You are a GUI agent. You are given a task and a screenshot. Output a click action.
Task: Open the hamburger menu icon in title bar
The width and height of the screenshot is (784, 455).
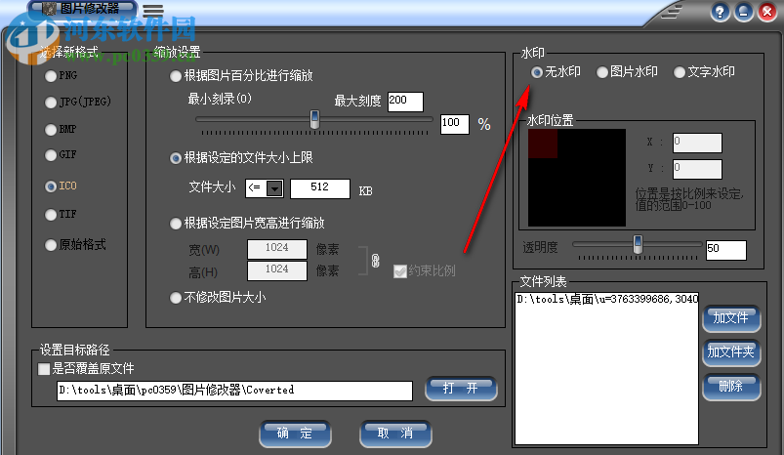click(x=153, y=10)
